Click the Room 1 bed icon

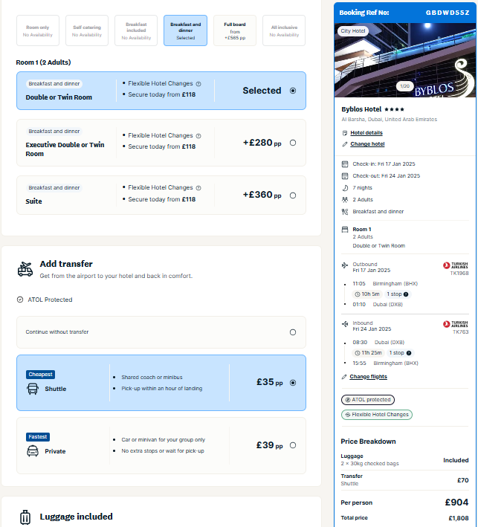coord(345,230)
